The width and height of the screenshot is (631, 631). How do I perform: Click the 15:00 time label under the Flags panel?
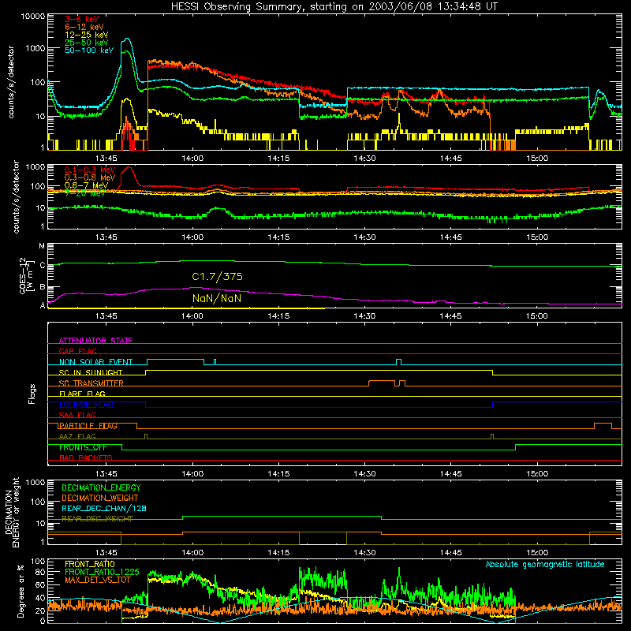pyautogui.click(x=537, y=474)
